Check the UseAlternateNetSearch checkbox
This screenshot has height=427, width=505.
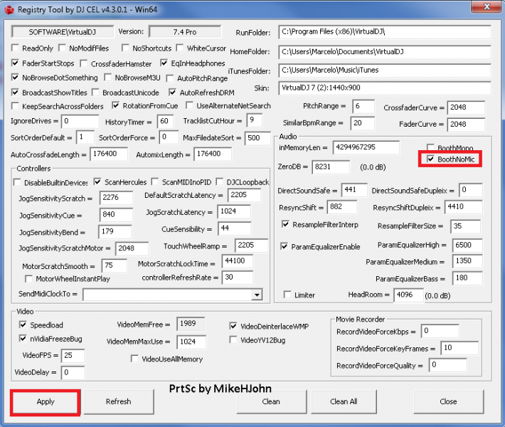pyautogui.click(x=189, y=105)
